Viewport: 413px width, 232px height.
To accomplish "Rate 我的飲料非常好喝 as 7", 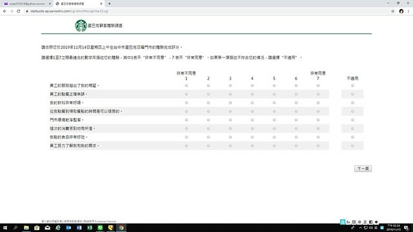I will (x=318, y=103).
